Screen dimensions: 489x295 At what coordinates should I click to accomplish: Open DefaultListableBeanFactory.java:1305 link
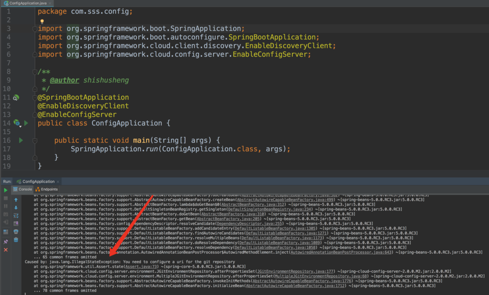(x=275, y=229)
